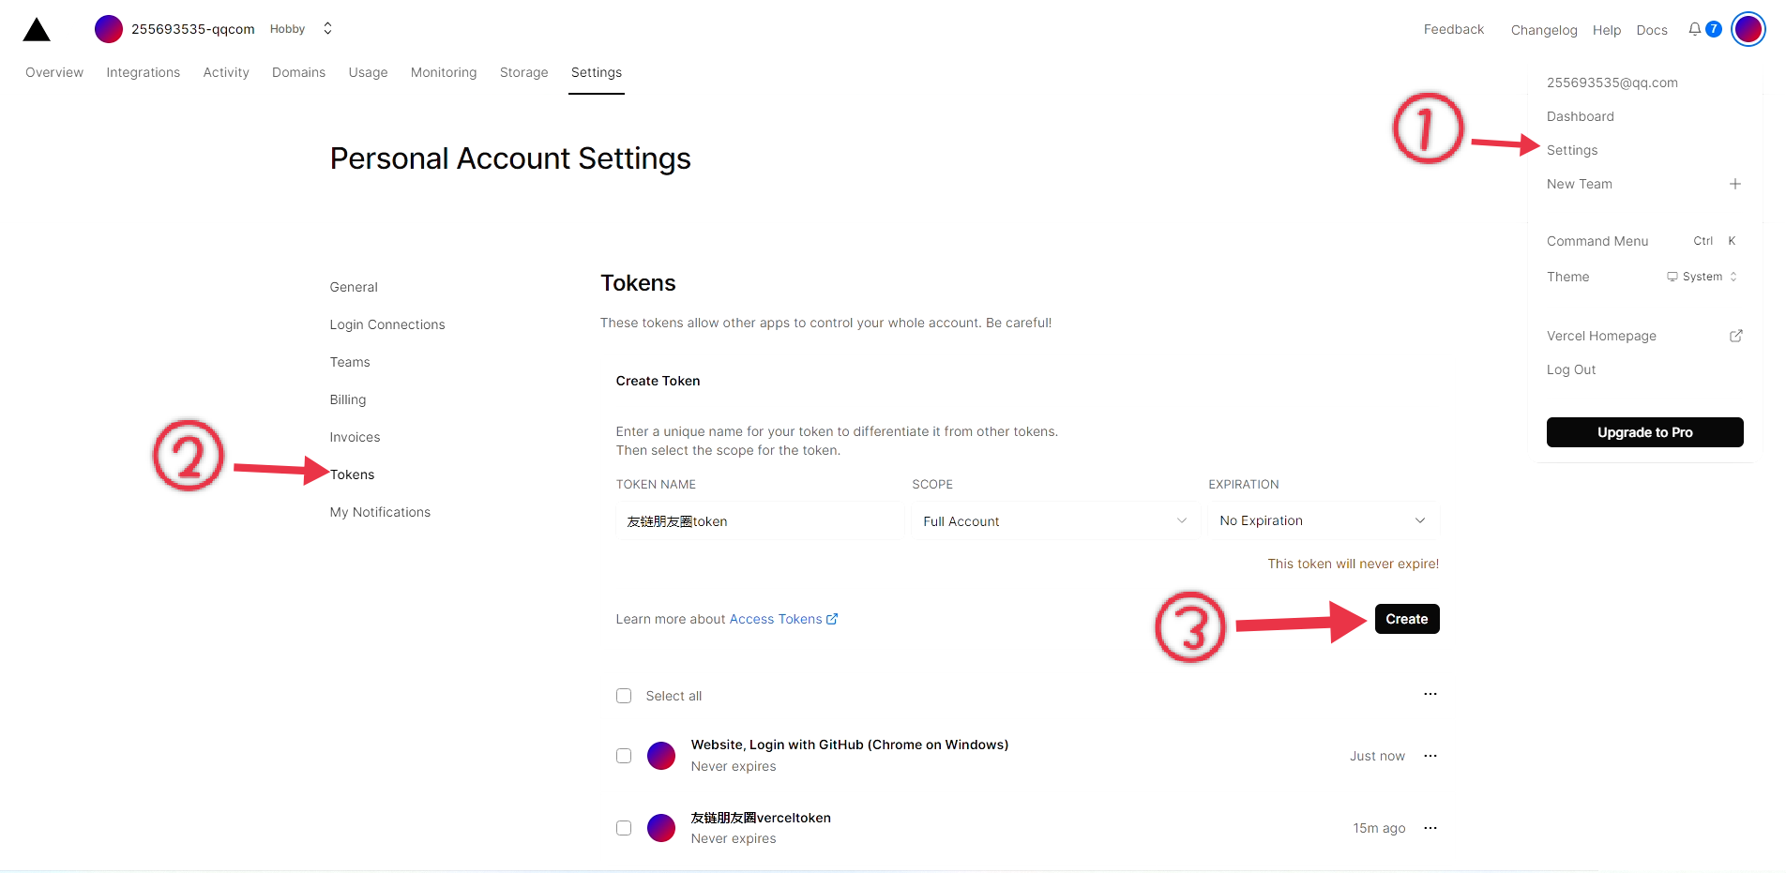Switch to the Domains tab
Image resolution: width=1786 pixels, height=873 pixels.
(x=298, y=72)
